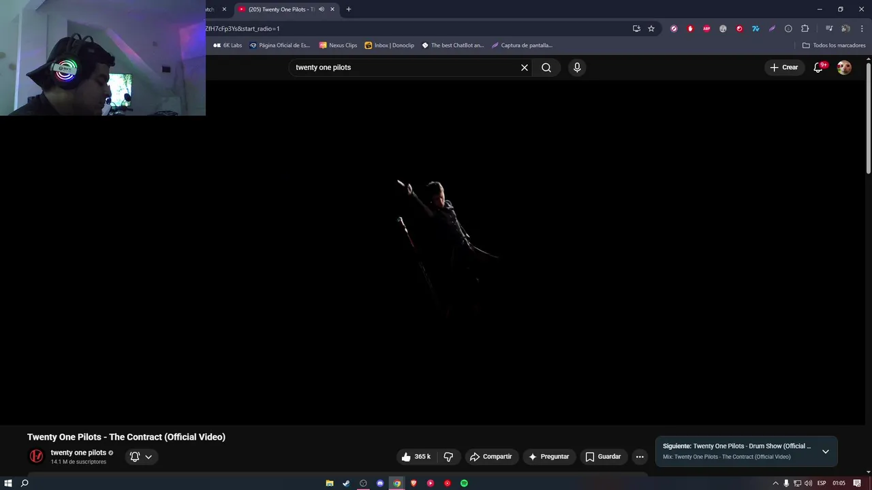This screenshot has height=490, width=872.
Task: Open Steam from taskbar
Action: tap(346, 483)
